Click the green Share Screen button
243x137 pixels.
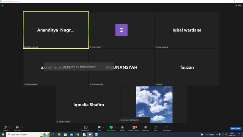111,128
